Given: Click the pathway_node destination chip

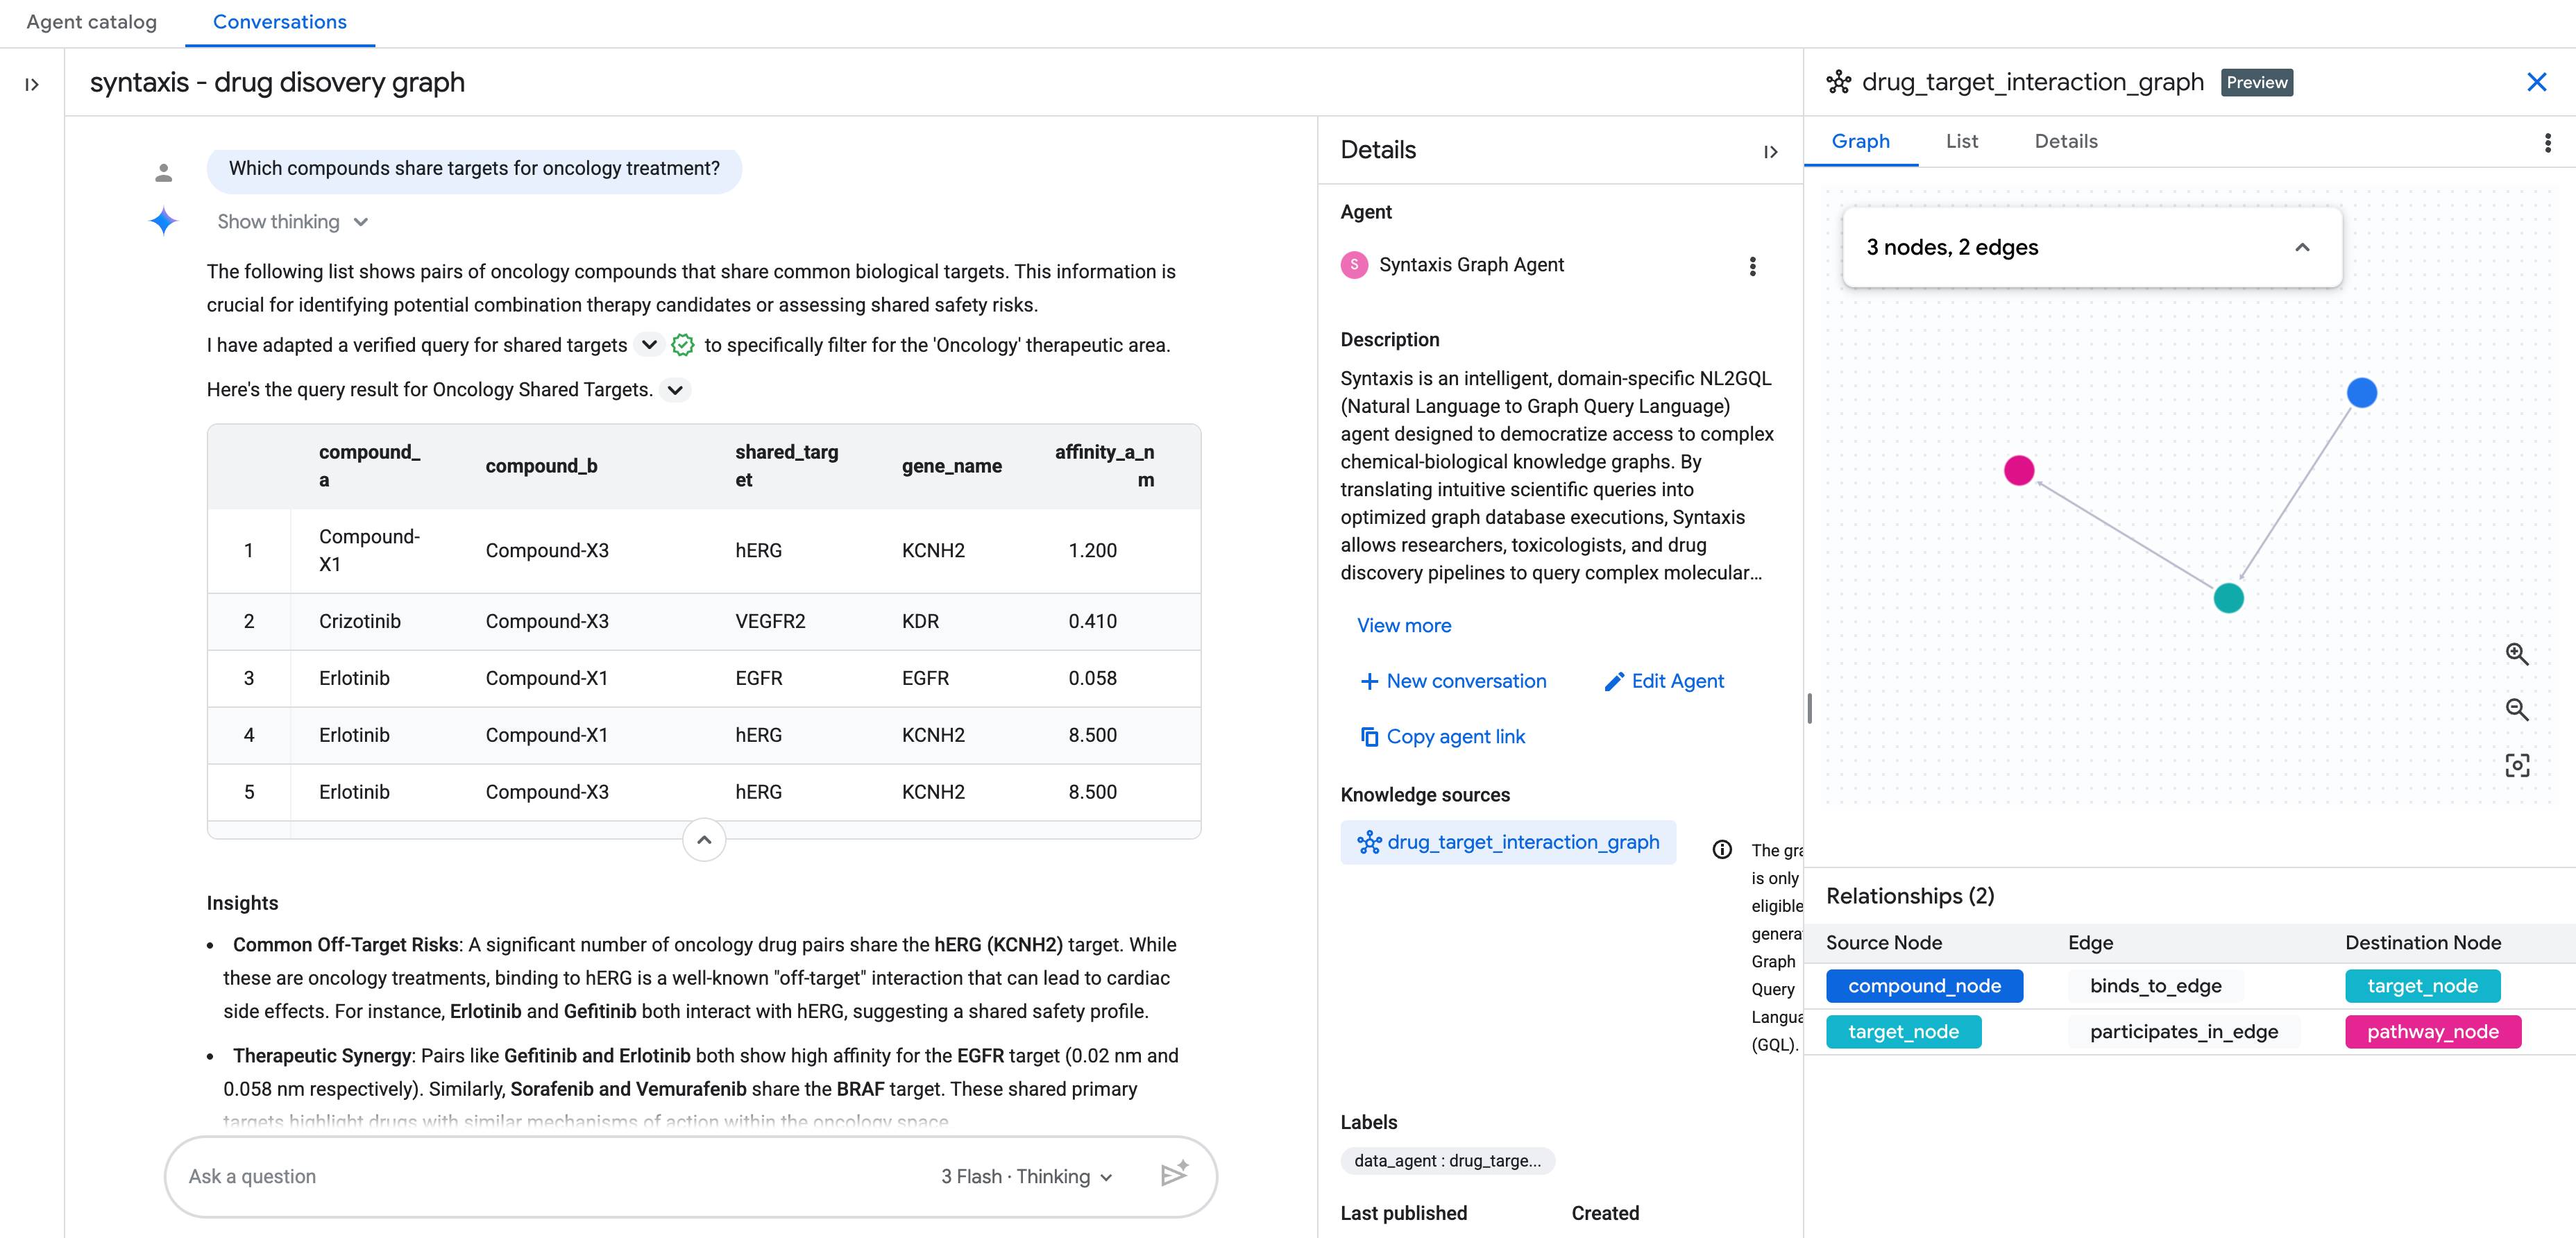Looking at the screenshot, I should pyautogui.click(x=2432, y=1032).
